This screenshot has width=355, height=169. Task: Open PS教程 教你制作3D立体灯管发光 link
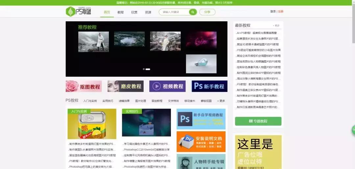click(91, 161)
